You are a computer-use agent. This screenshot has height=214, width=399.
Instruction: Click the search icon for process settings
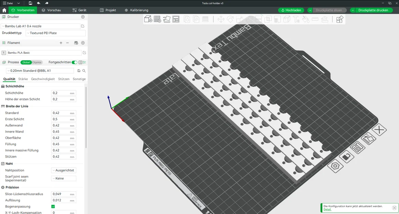84,71
